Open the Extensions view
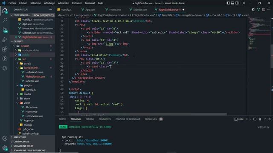 tap(5, 49)
